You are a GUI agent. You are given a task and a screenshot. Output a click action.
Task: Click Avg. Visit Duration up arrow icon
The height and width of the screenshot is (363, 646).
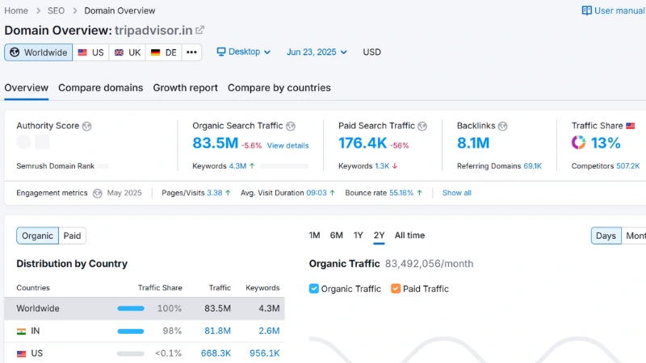pos(332,193)
